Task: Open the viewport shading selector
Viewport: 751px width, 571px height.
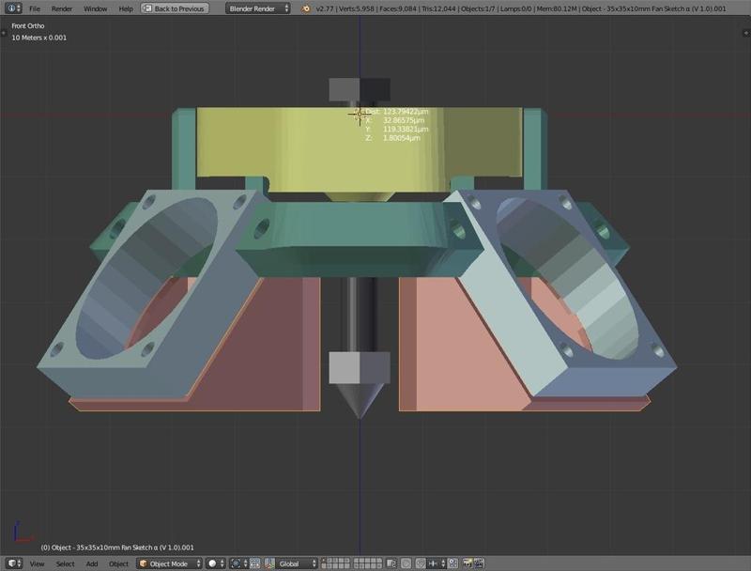Action: tap(216, 563)
